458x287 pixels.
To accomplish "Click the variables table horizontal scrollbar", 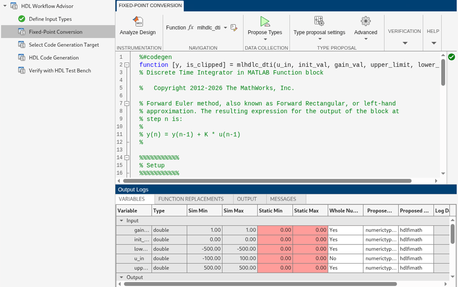I will [x=260, y=284].
